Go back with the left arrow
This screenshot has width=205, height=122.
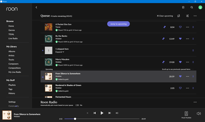coord(36,7)
